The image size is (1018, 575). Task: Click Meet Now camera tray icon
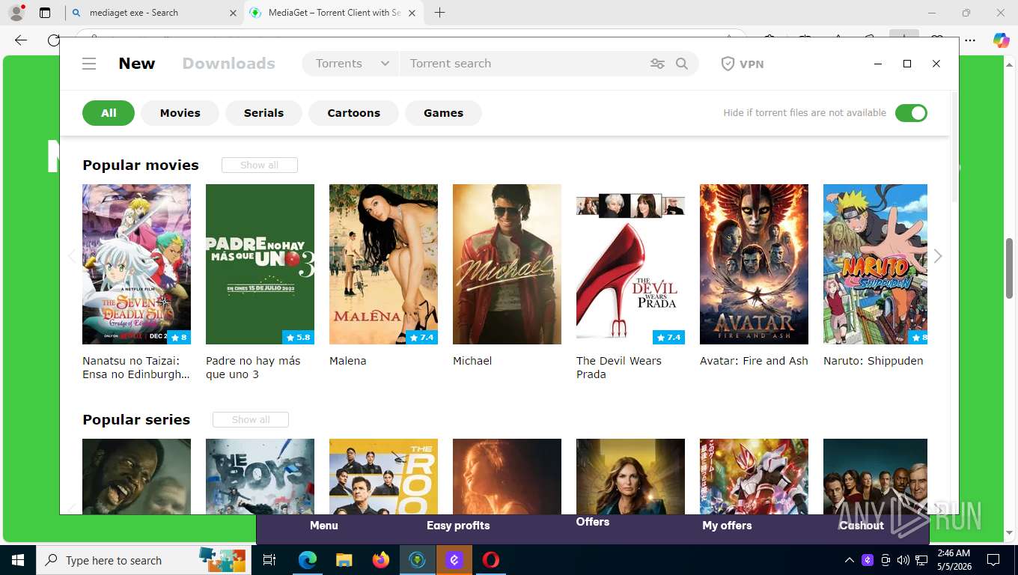click(886, 560)
